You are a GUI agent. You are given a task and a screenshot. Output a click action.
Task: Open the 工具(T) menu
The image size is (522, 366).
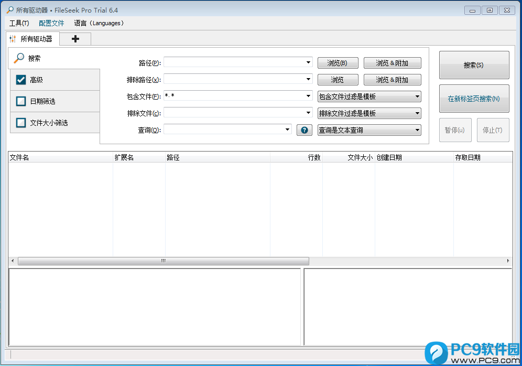(19, 23)
